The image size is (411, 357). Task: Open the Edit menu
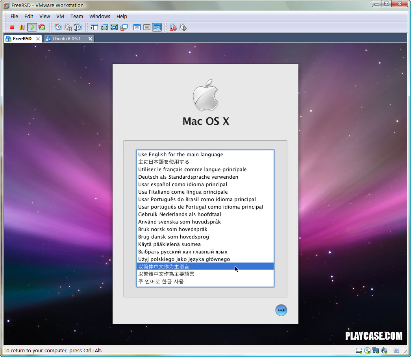pyautogui.click(x=29, y=16)
